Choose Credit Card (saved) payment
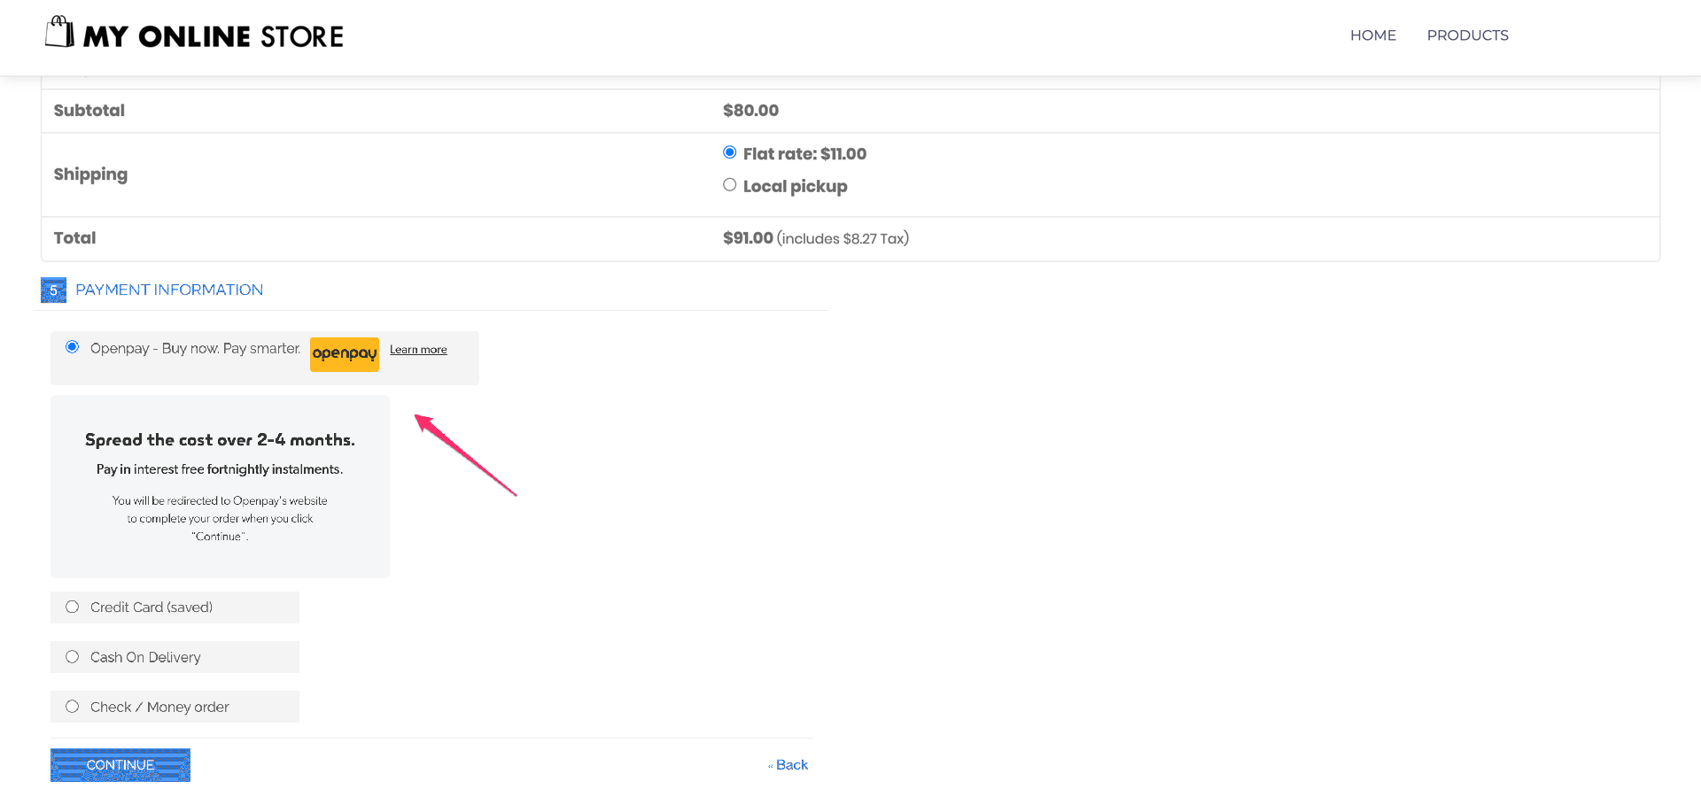 [x=72, y=607]
